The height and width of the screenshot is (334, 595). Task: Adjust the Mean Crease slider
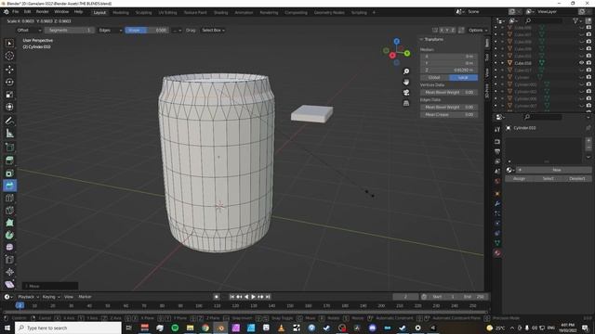coord(449,114)
